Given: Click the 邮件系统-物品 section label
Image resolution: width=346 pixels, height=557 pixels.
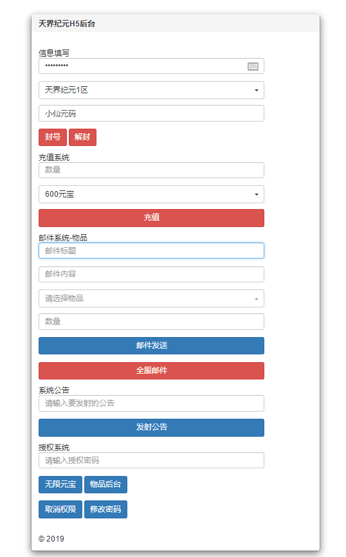Looking at the screenshot, I should (x=63, y=237).
